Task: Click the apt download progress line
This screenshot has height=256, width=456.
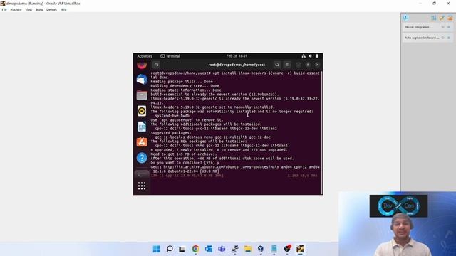Action: [x=234, y=176]
